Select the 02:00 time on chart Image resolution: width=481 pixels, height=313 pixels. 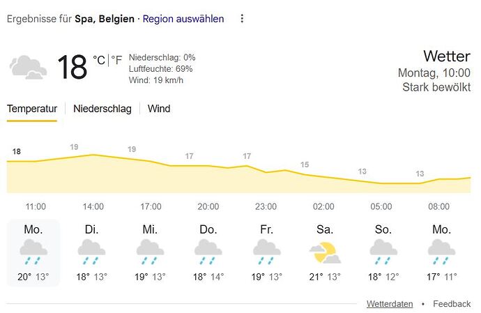click(323, 206)
